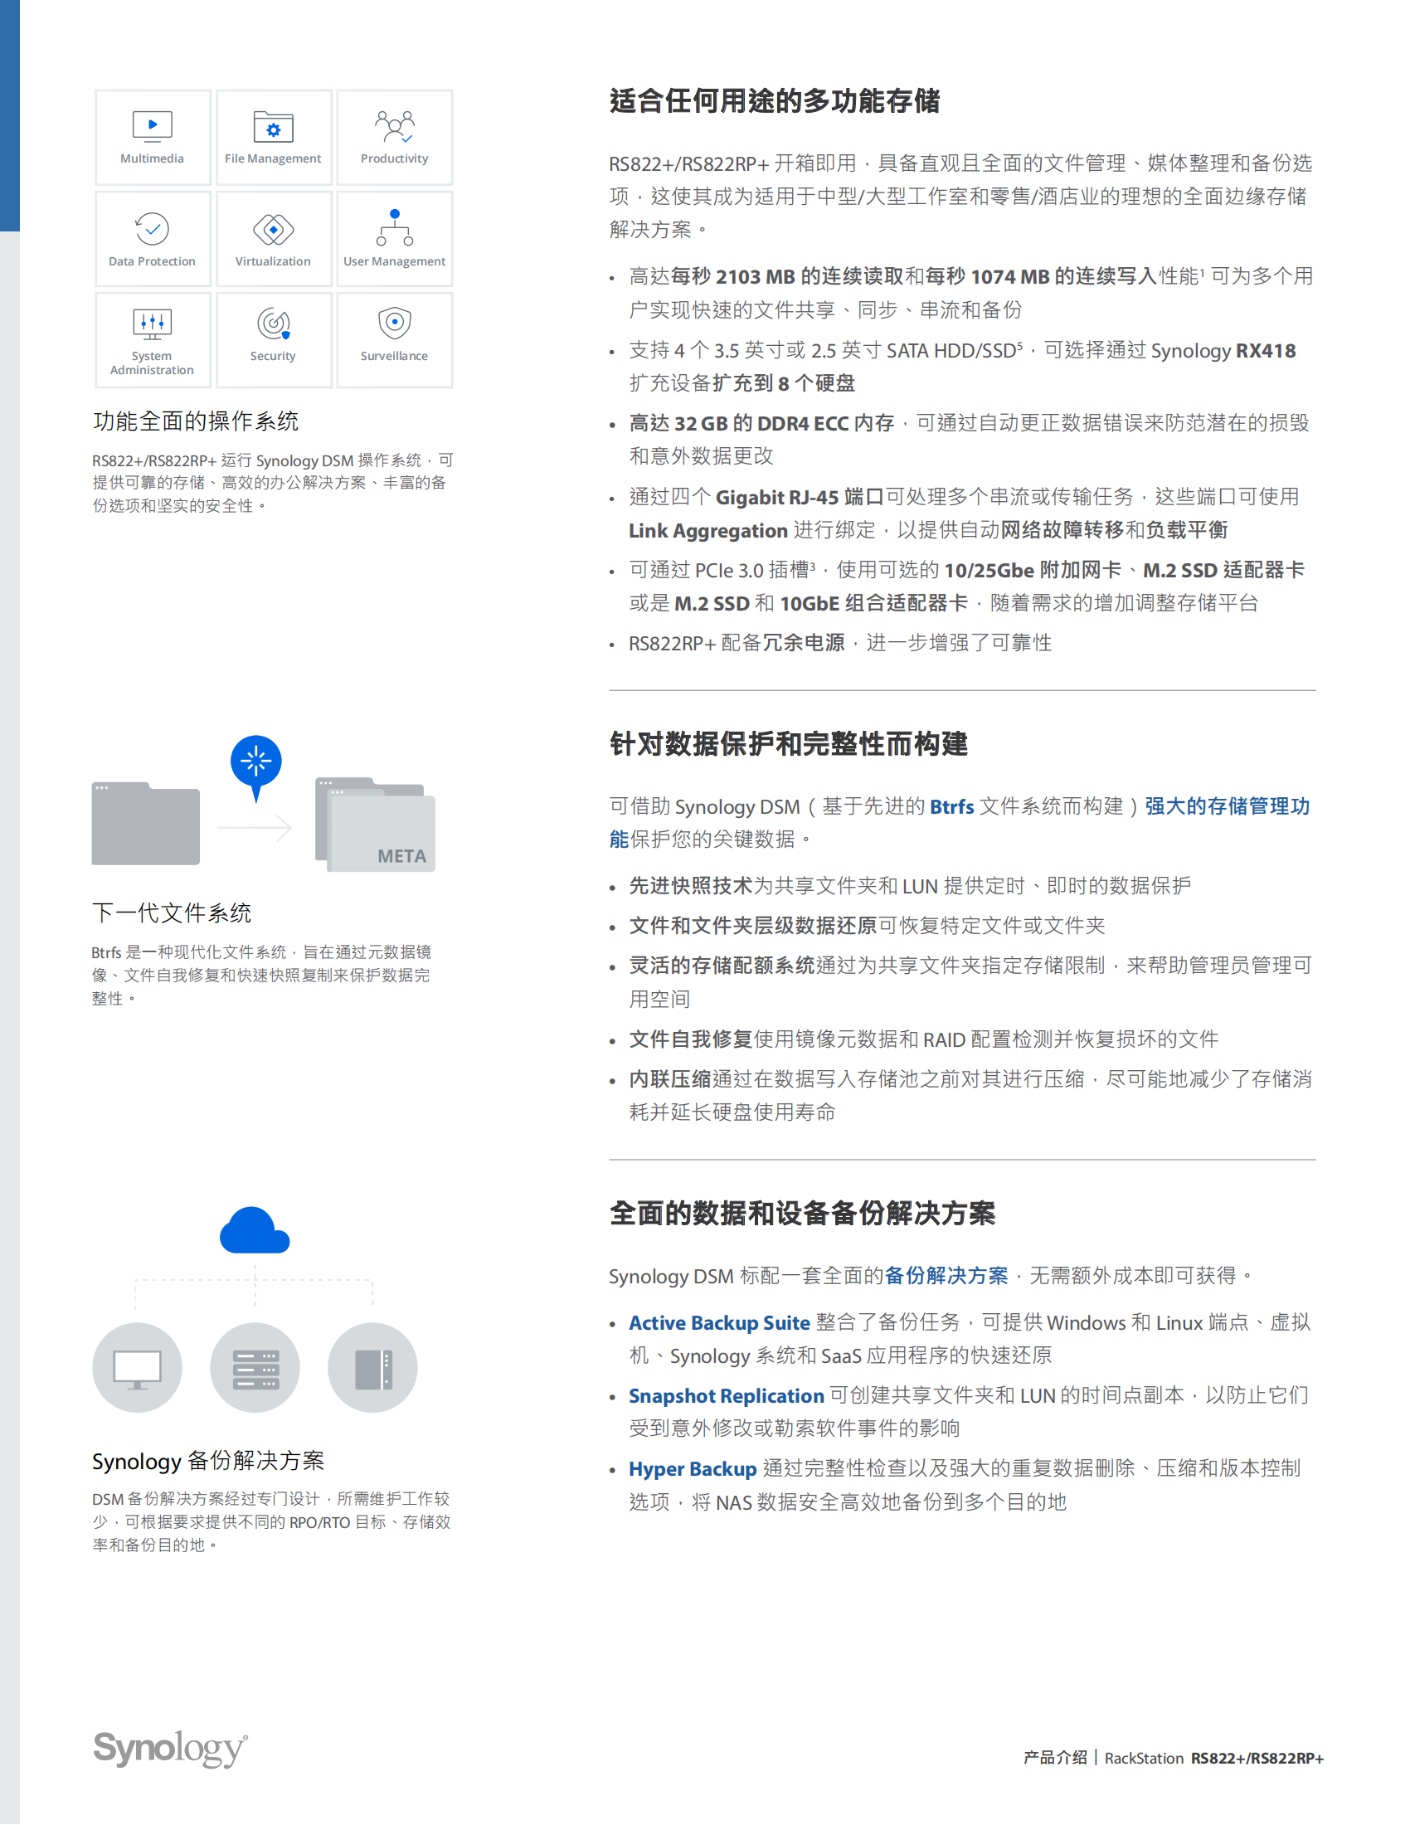Viewport: 1410px width, 1825px height.
Task: Click the 10/25Gbe 附加网卡 text
Action: coord(1033,571)
